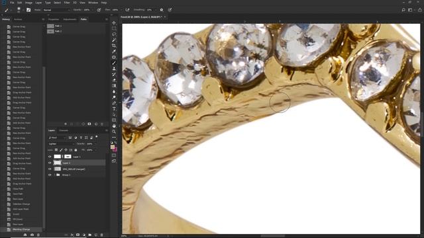Screen dimensions: 424x238
Task: Open Layers panel Opacity dropdown arrow
Action: pos(95,144)
